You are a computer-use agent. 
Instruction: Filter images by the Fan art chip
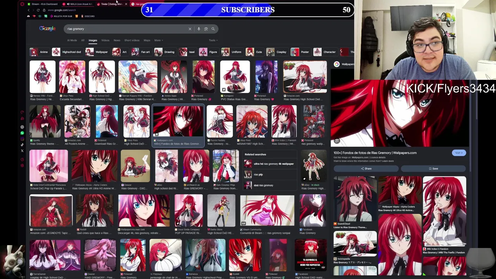click(141, 52)
